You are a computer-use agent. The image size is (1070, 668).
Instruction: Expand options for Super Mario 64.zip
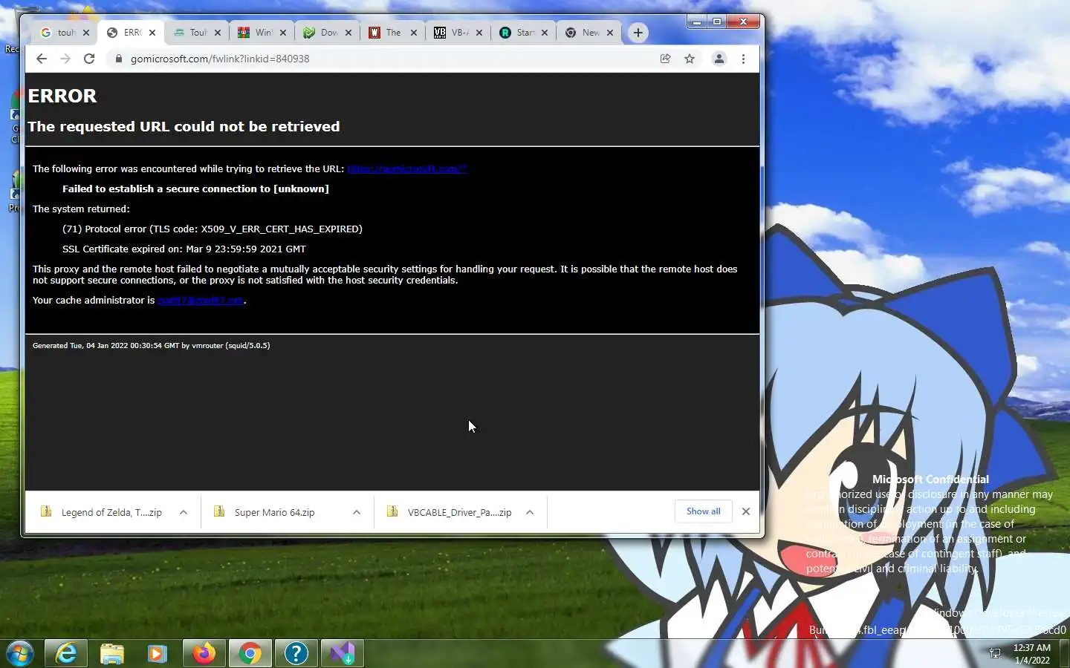pos(357,512)
